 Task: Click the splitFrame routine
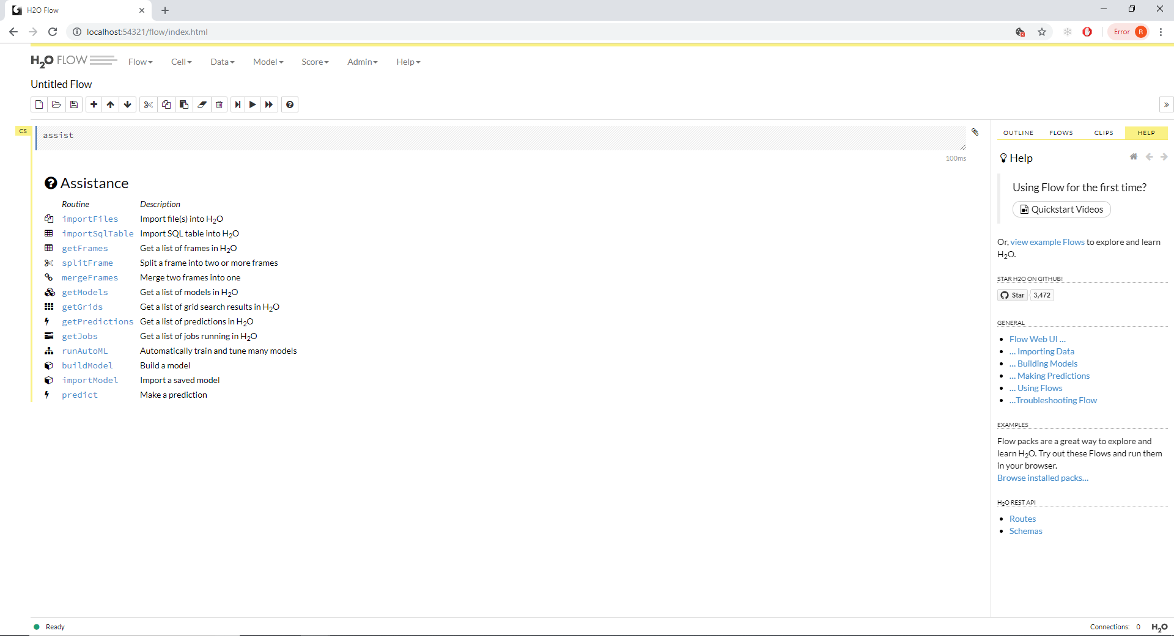(87, 263)
